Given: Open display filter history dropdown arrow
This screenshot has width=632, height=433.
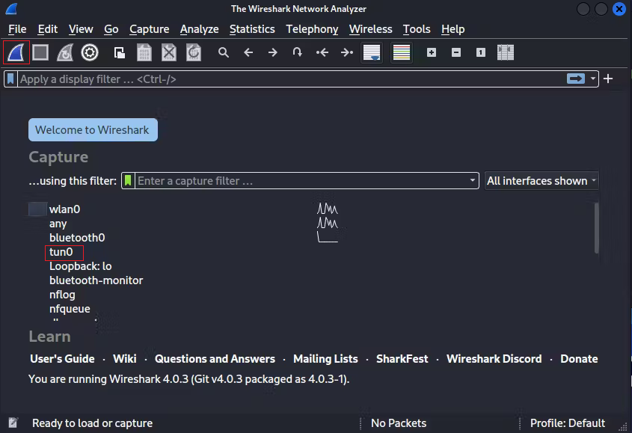Looking at the screenshot, I should 593,79.
